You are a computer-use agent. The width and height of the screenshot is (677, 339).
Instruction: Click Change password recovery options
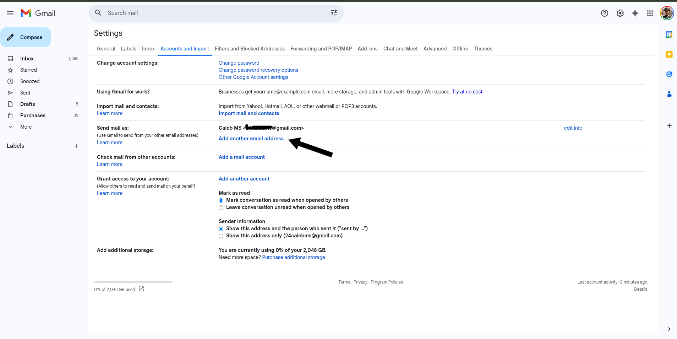click(258, 70)
